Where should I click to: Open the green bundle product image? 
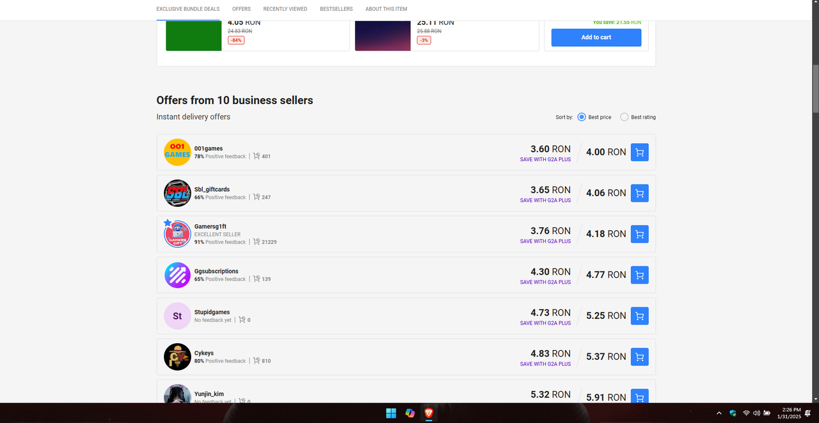point(194,36)
